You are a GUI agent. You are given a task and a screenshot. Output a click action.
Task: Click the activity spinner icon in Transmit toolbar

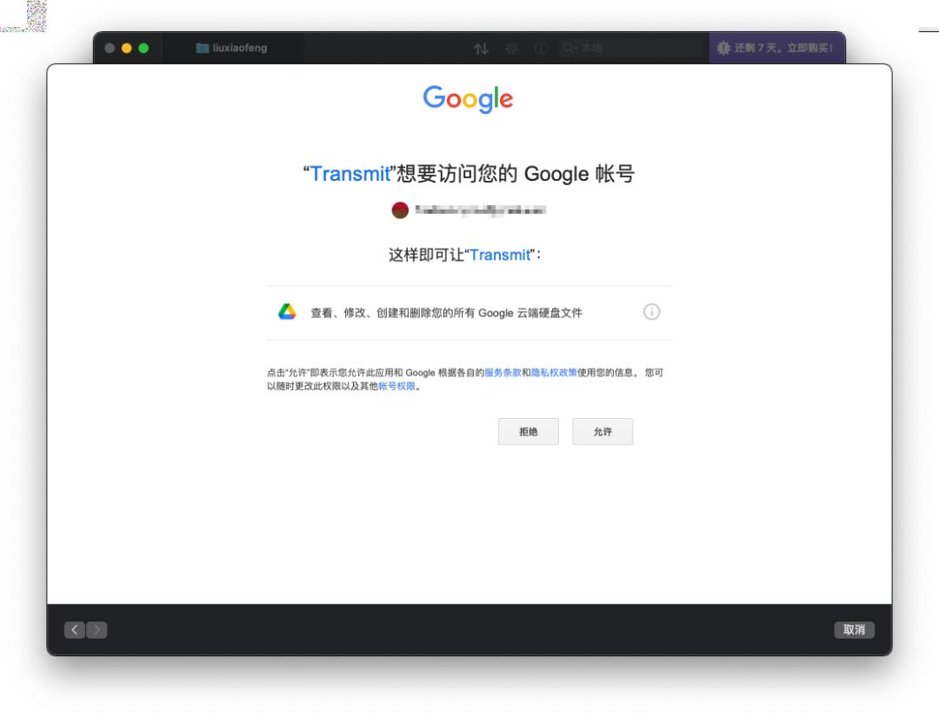coord(511,48)
